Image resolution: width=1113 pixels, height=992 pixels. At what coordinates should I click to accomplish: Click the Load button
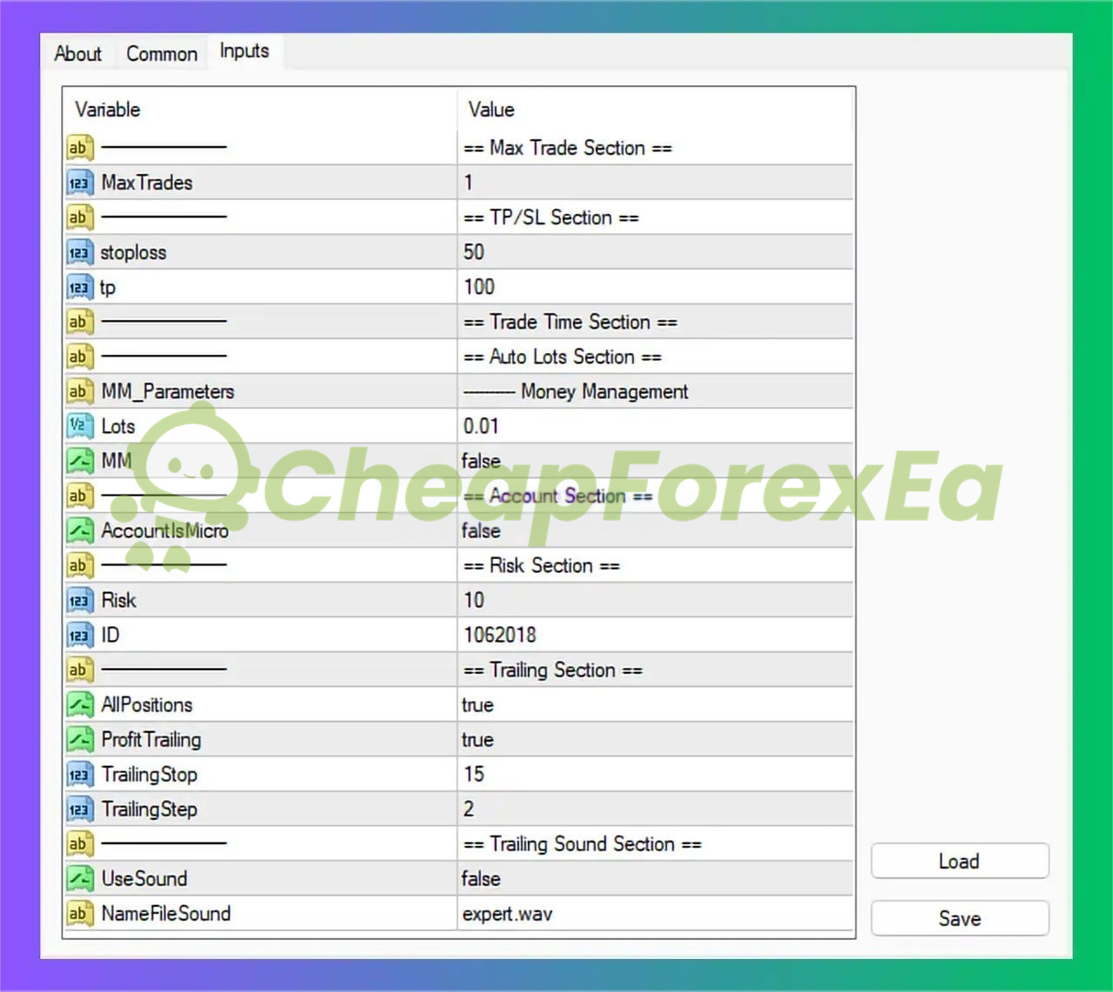(x=959, y=862)
